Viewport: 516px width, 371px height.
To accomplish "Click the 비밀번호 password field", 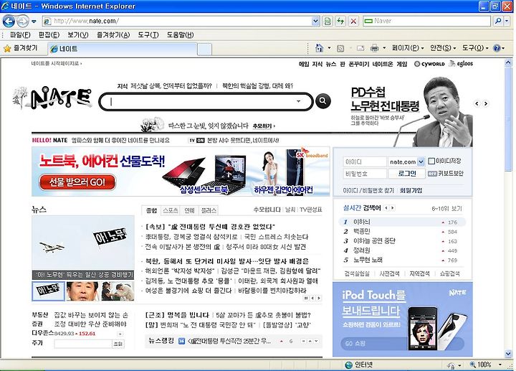I will coord(365,174).
